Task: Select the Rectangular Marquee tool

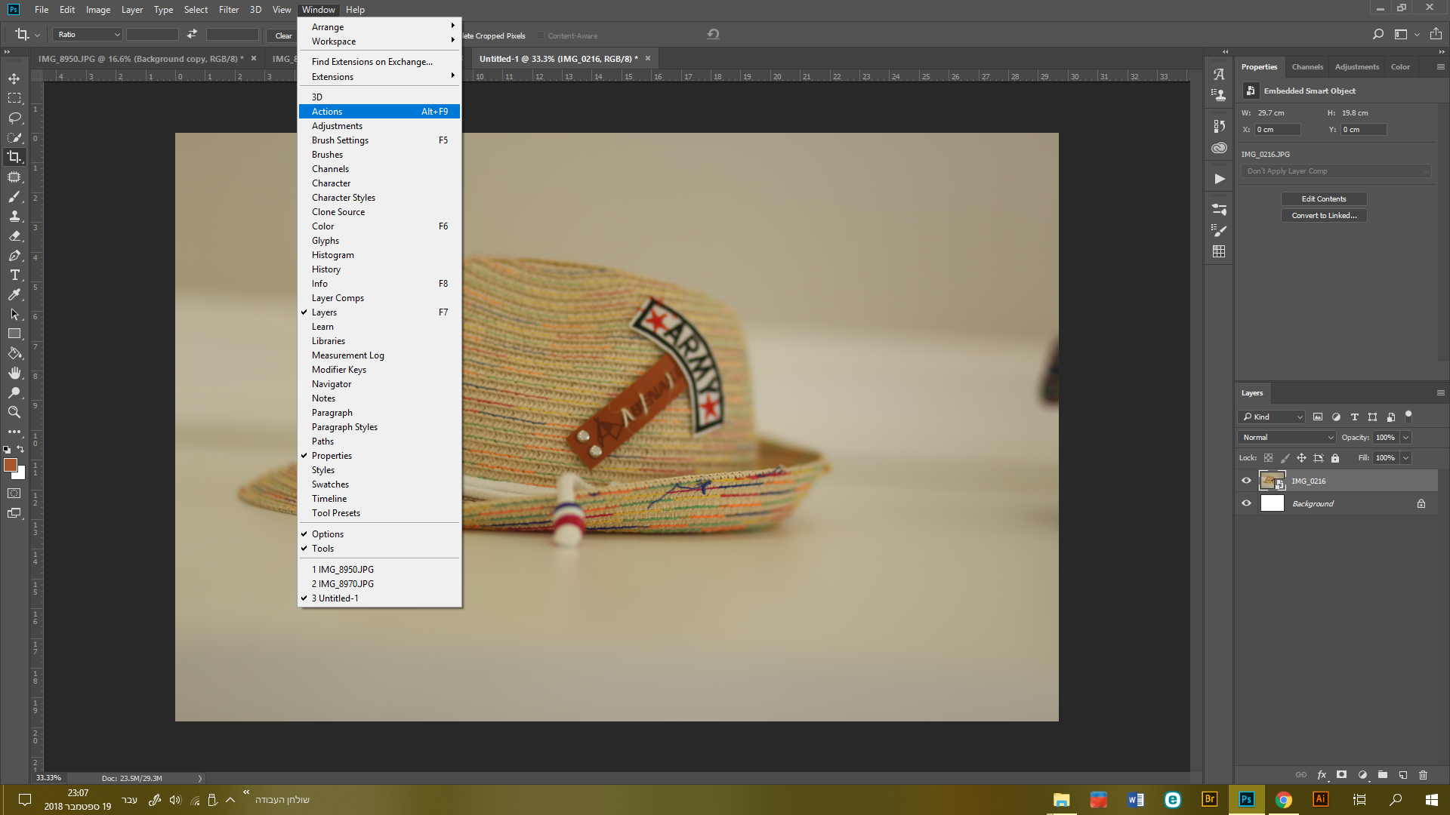Action: 14,98
